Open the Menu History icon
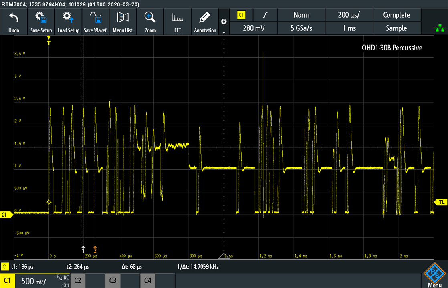This screenshot has width=448, height=288. (123, 22)
